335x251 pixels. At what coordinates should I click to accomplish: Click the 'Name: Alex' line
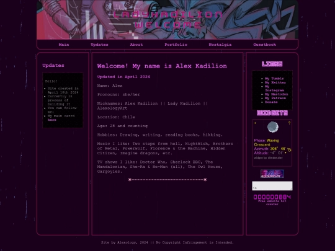click(110, 86)
